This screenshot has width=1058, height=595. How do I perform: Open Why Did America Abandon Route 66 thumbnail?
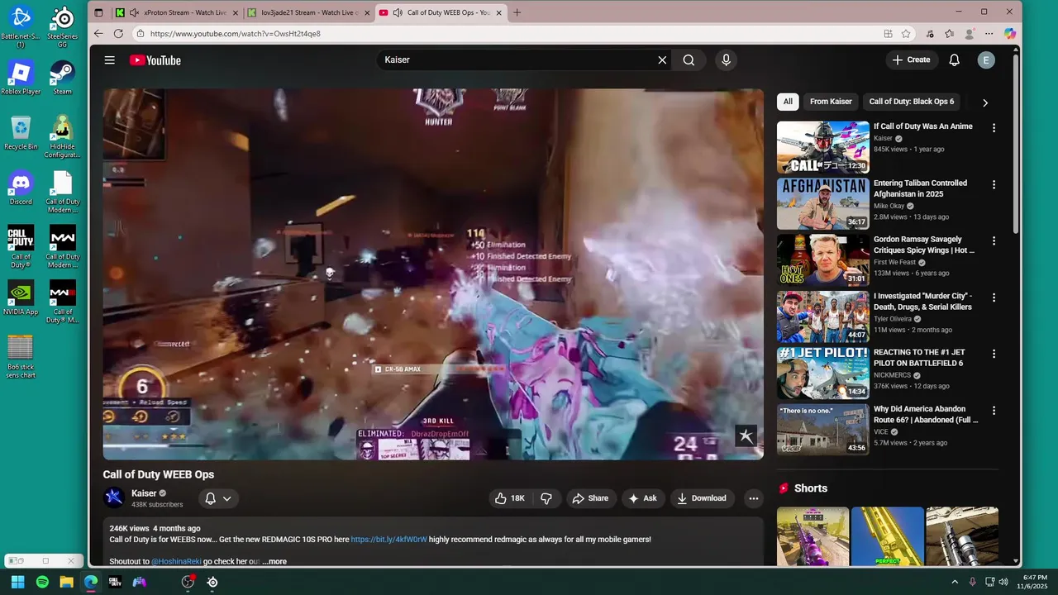[822, 429]
